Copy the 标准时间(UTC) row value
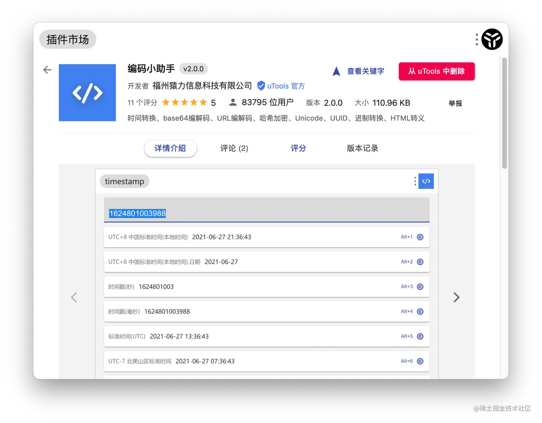The height and width of the screenshot is (423, 542). click(x=420, y=336)
